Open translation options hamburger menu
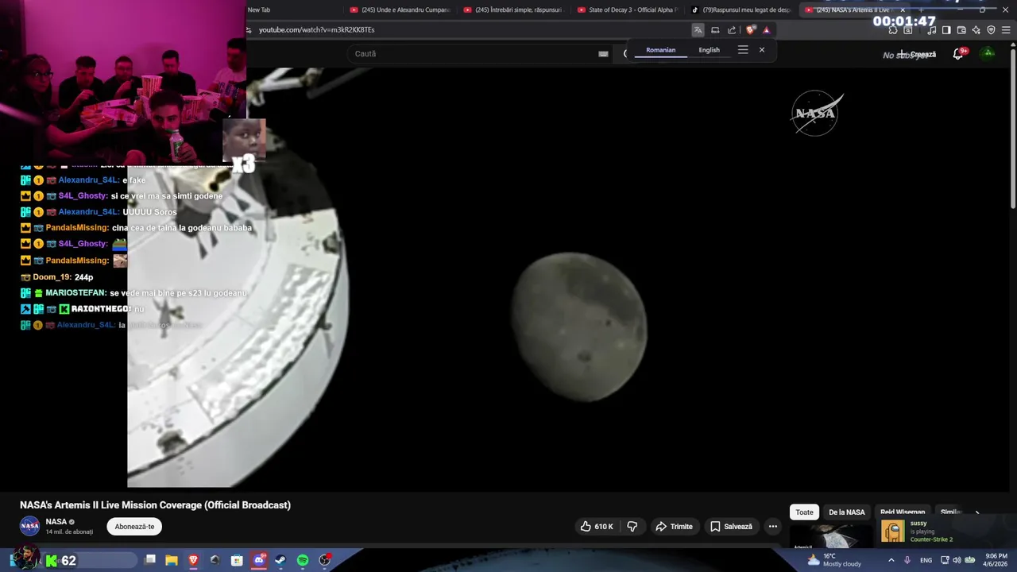This screenshot has width=1017, height=572. [743, 49]
